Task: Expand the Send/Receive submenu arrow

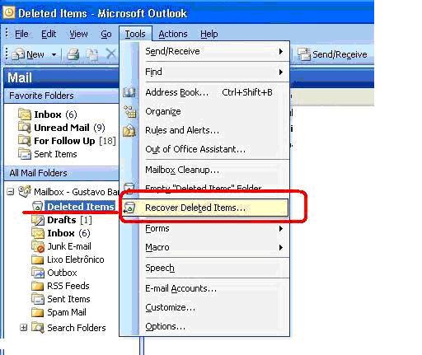Action: (280, 51)
